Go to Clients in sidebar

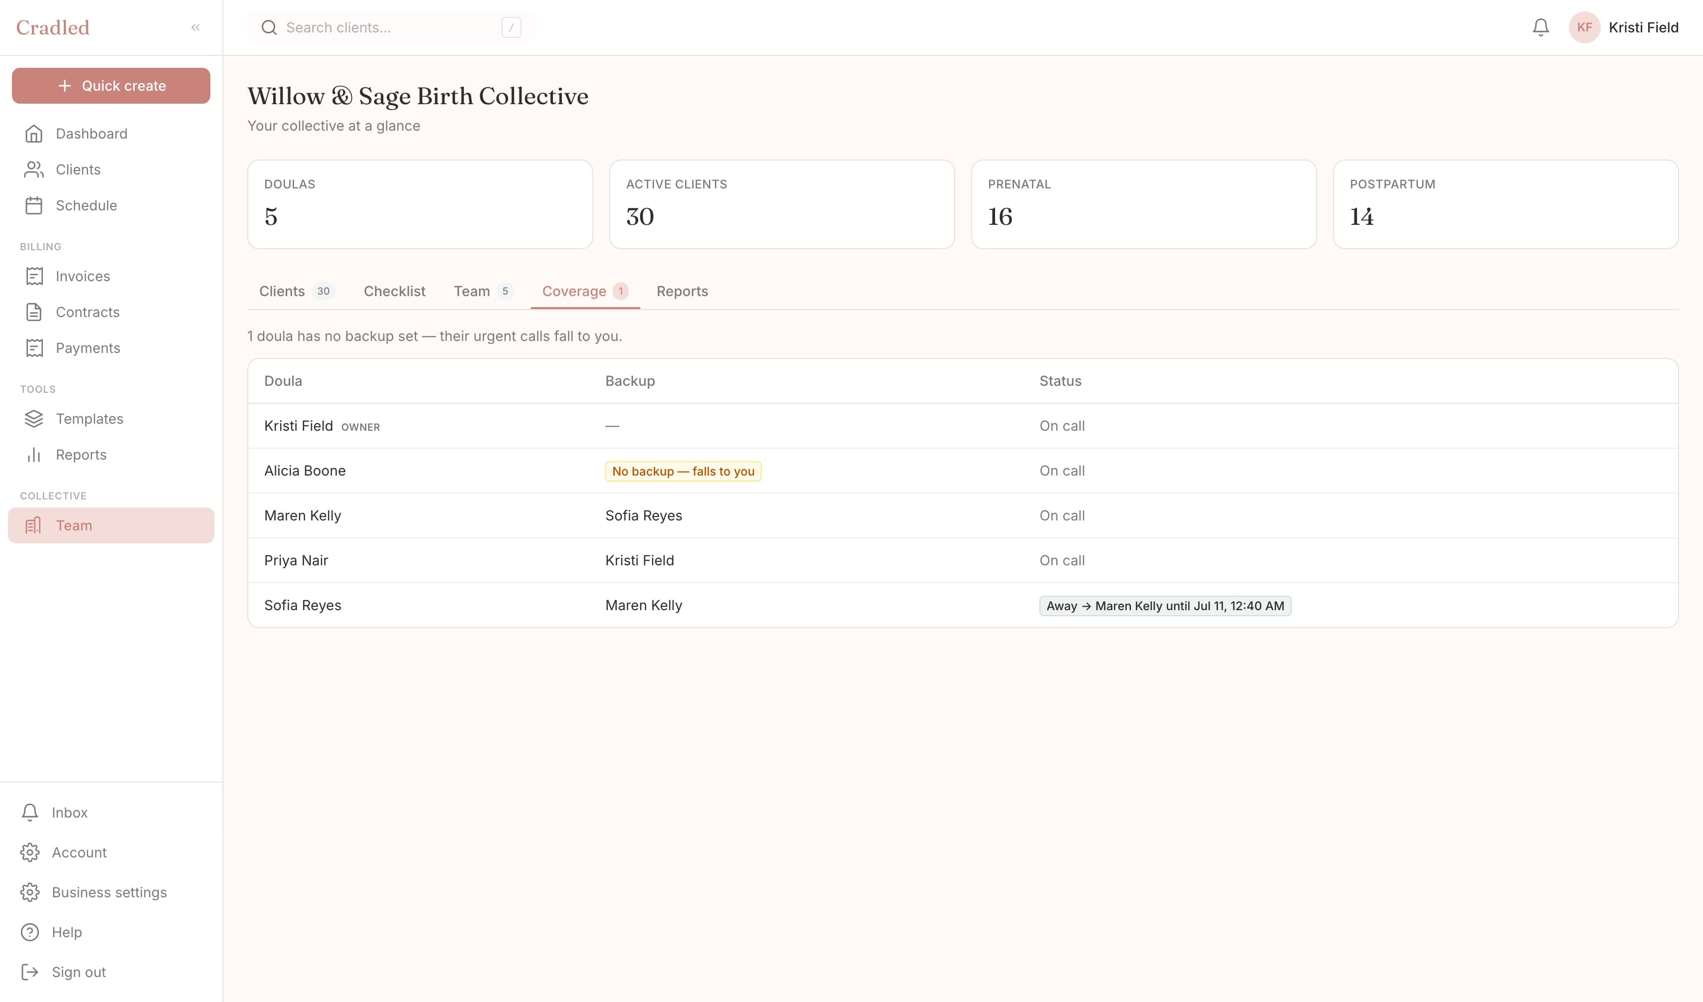pos(111,169)
